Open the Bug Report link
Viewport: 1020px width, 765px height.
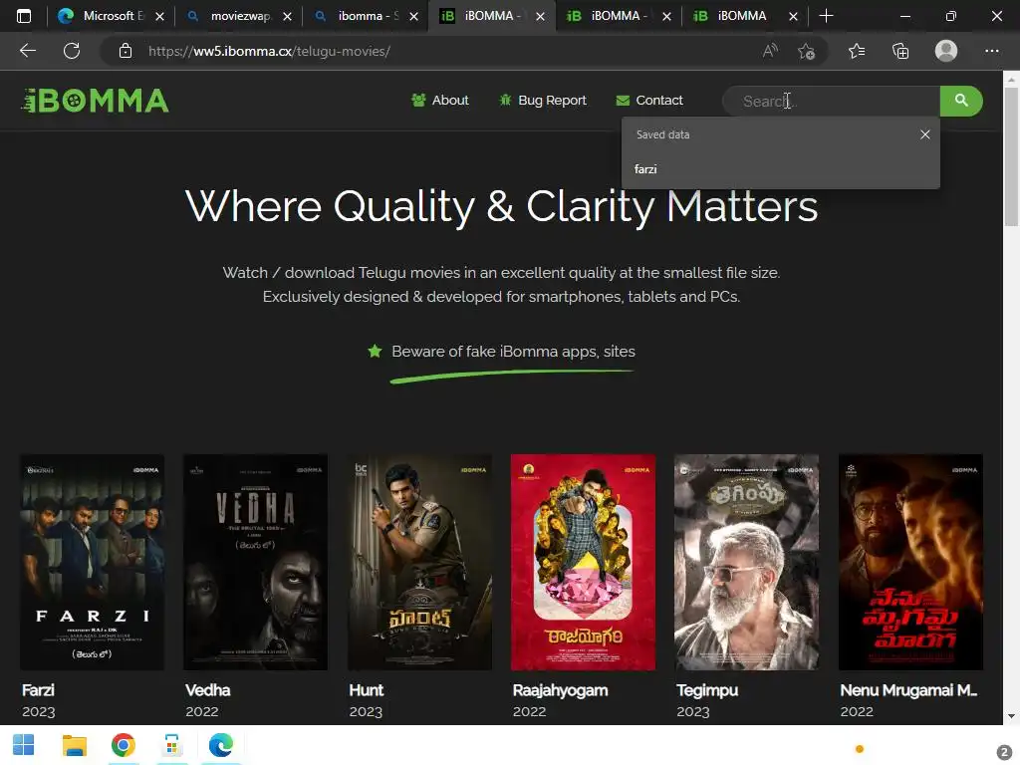(543, 101)
